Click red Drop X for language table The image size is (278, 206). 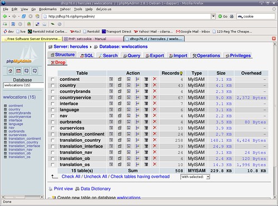(x=155, y=110)
